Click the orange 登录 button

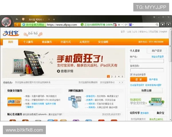[x=138, y=79]
